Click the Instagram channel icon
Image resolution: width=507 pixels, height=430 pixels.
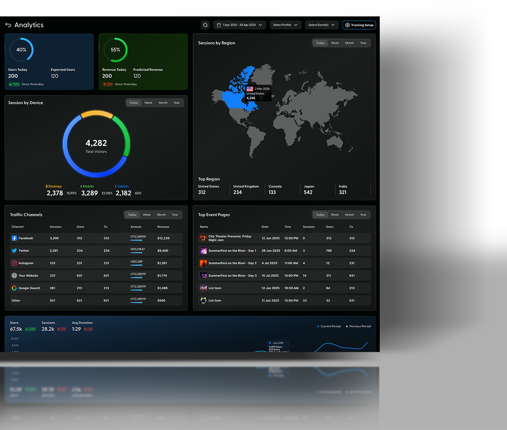coord(14,263)
